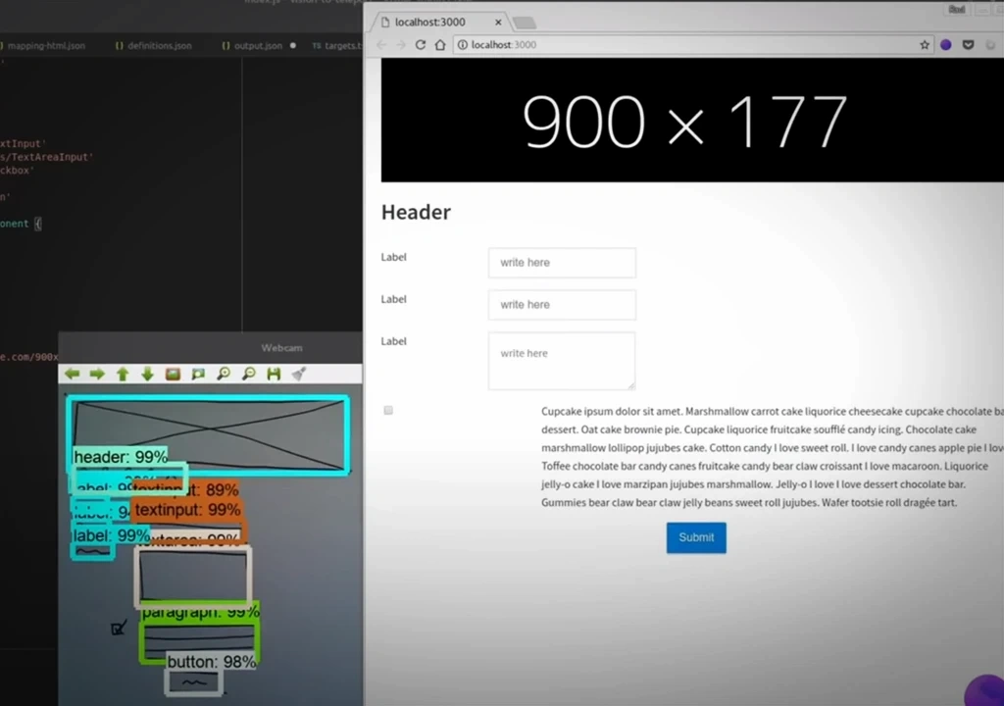
Task: Open the Pocket extension icon
Action: [968, 45]
